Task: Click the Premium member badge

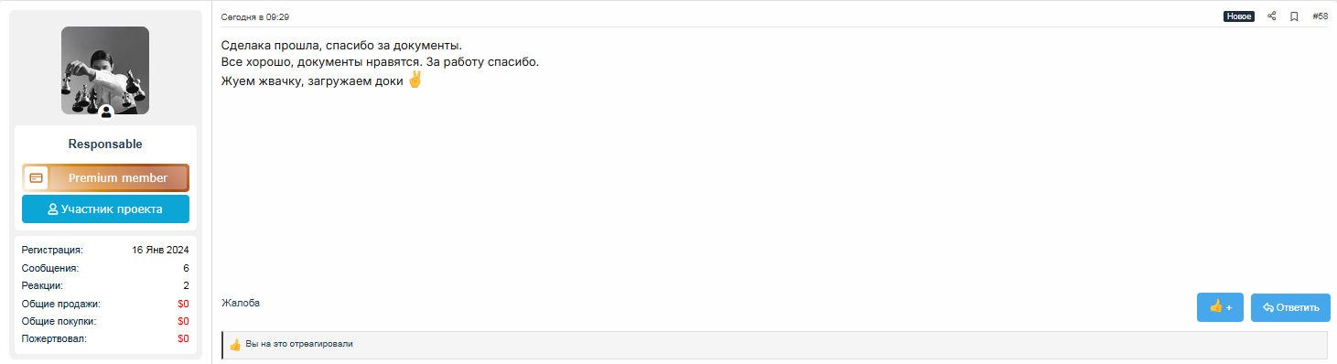Action: (105, 177)
